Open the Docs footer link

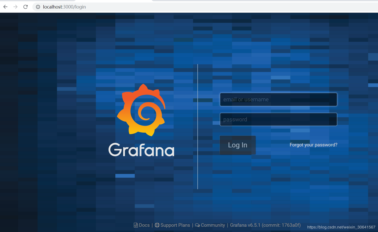pyautogui.click(x=144, y=225)
